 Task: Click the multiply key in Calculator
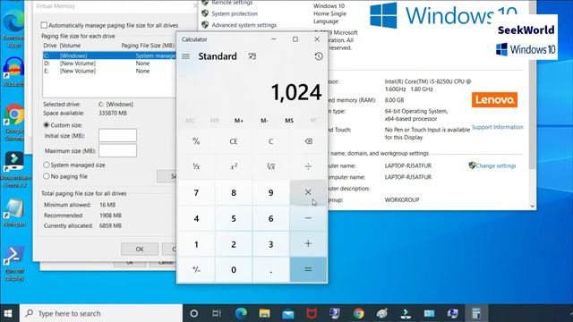[x=308, y=192]
